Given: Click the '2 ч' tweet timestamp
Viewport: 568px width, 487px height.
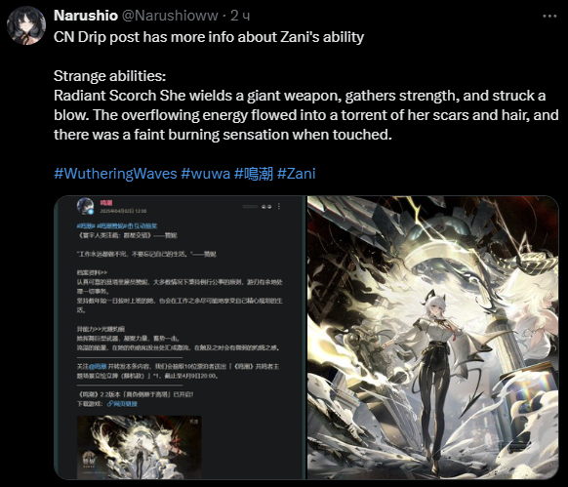Looking at the screenshot, I should [240, 16].
